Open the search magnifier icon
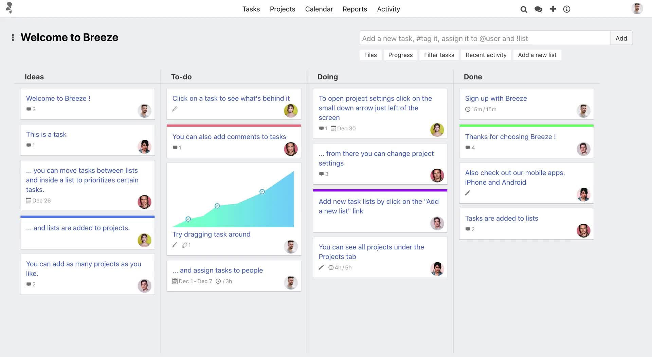 click(x=524, y=9)
